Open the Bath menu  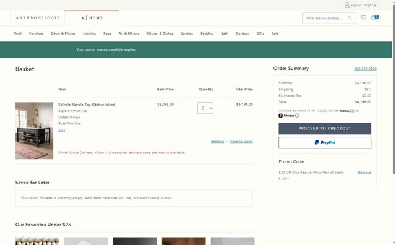coord(225,33)
